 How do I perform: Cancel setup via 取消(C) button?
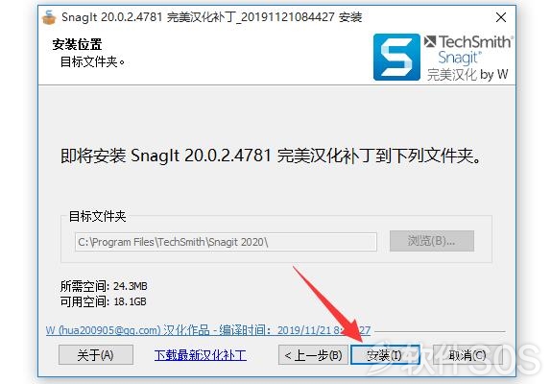[467, 355]
